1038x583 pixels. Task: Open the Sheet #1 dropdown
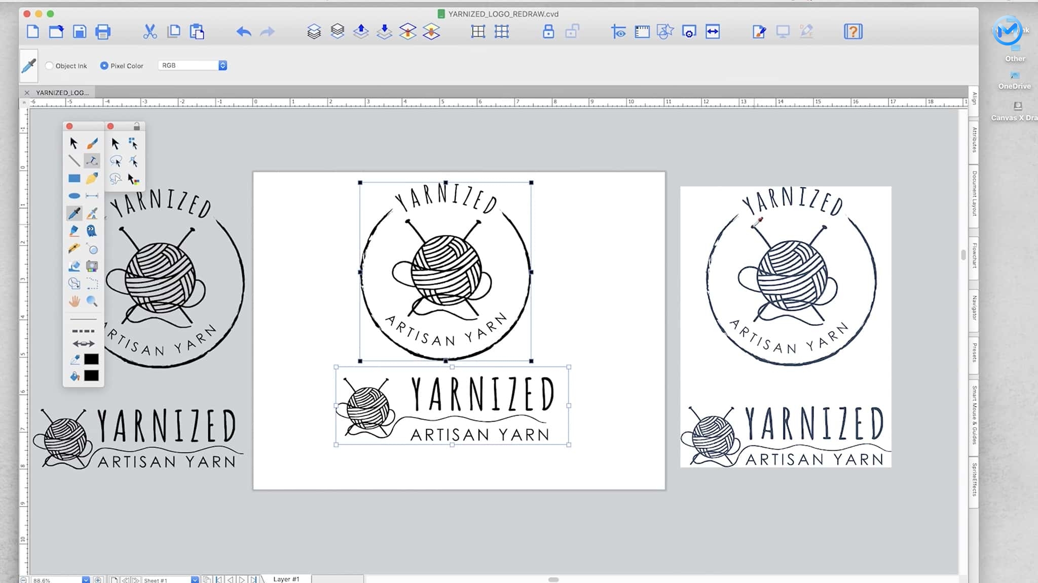(195, 580)
